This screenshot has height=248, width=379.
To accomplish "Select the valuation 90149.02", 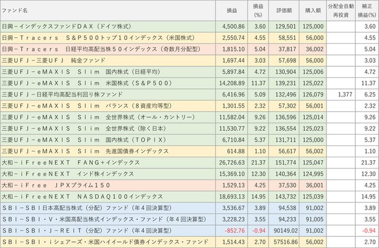I will [x=286, y=231].
